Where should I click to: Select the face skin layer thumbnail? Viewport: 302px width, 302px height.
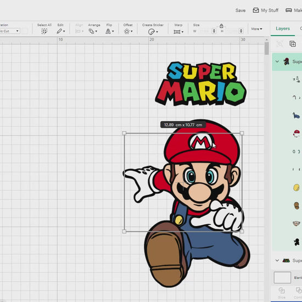(x=297, y=223)
